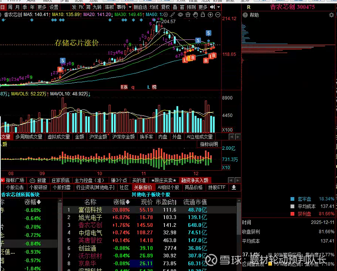Toggle 复权 price adjustment
The width and height of the screenshot is (337, 271).
pos(165,7)
